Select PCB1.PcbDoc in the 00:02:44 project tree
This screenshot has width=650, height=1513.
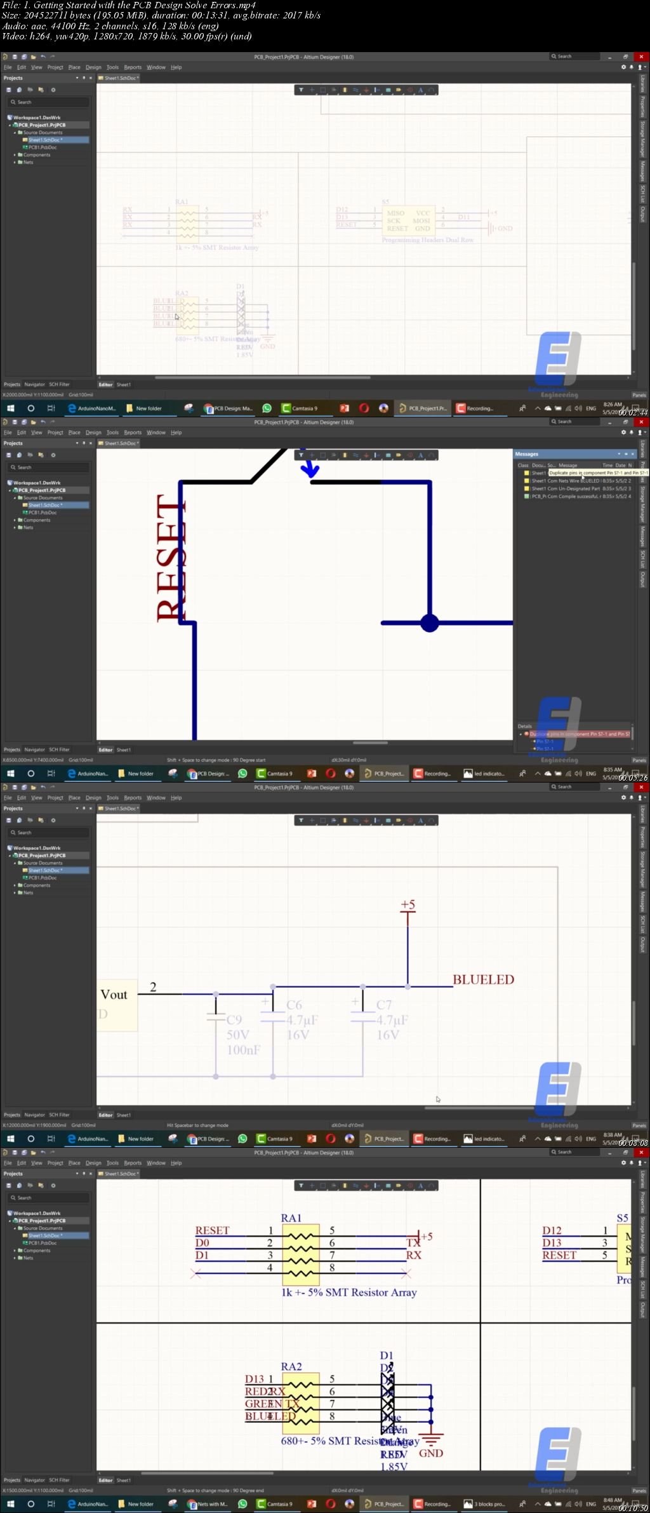pos(43,147)
